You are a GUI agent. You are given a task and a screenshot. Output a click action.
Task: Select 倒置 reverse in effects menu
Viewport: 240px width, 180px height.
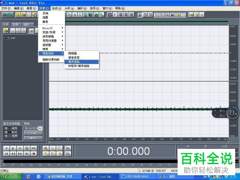coord(51,17)
